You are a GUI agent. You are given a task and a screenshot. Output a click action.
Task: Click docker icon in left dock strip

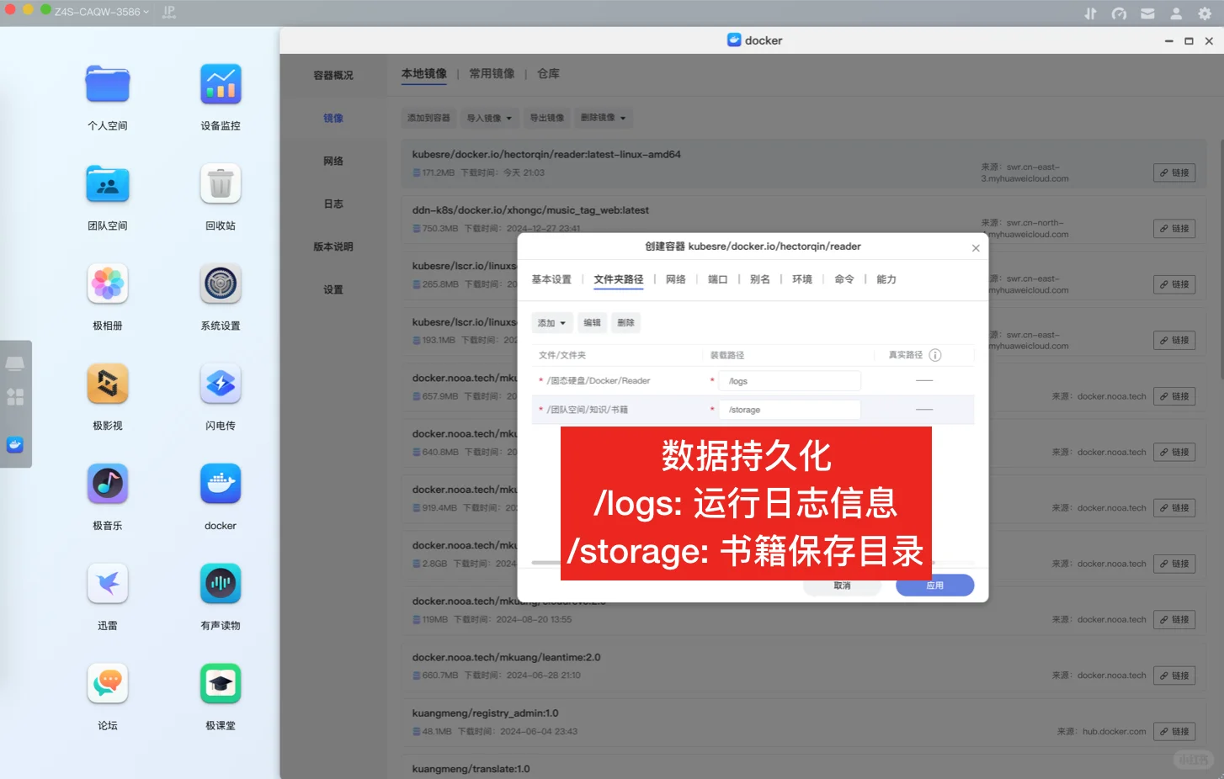click(15, 445)
